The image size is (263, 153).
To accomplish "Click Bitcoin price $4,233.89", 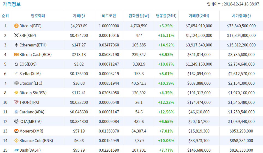I will click(79, 26).
